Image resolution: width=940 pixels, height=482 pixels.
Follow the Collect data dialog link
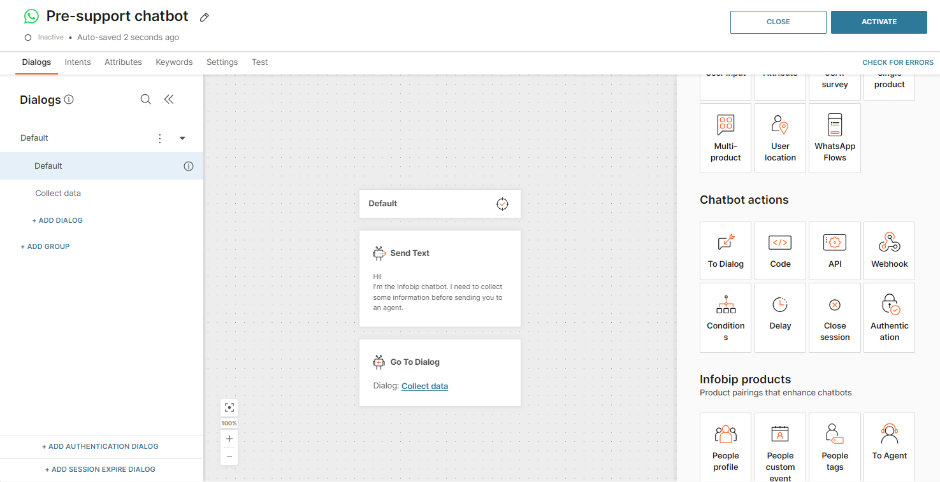[x=424, y=386]
